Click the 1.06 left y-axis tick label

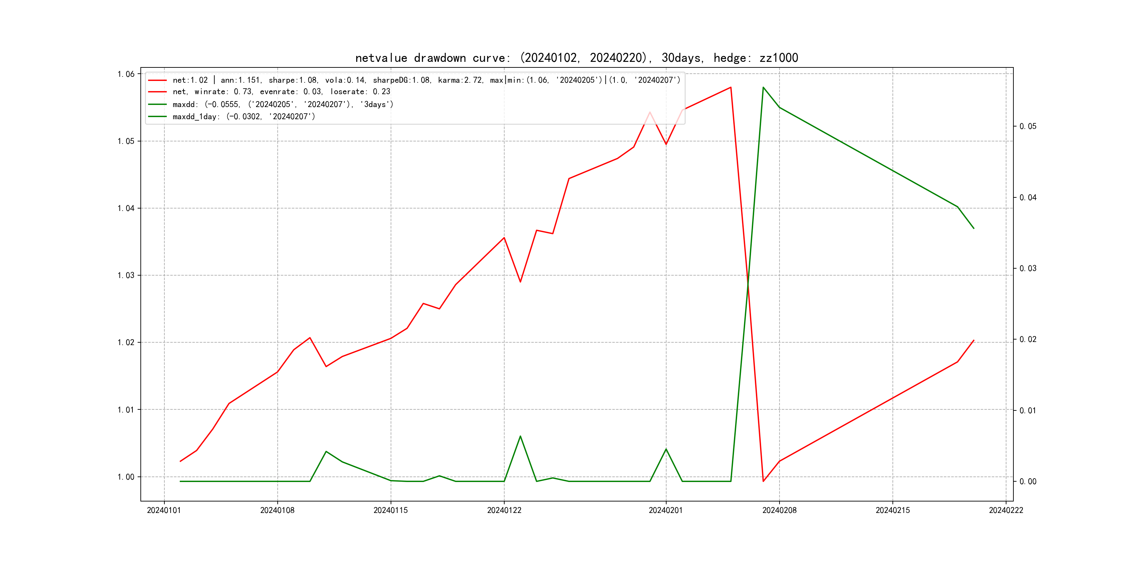[x=126, y=74]
